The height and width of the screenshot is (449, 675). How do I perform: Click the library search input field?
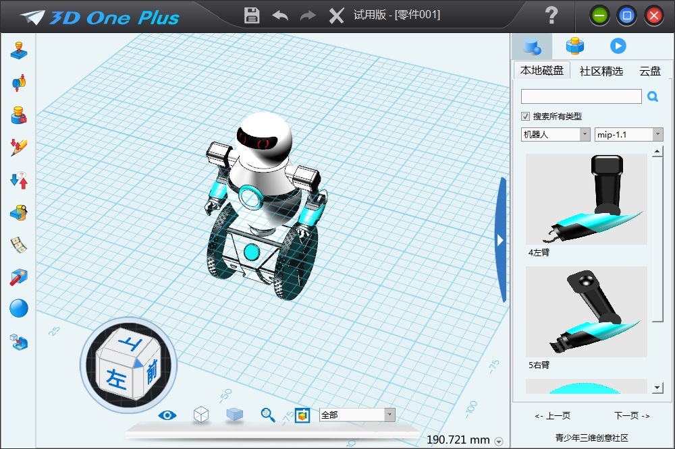pyautogui.click(x=581, y=96)
